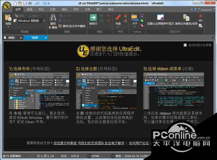
Task: Click the red left arrow navigation icon
Action: [x=109, y=16]
